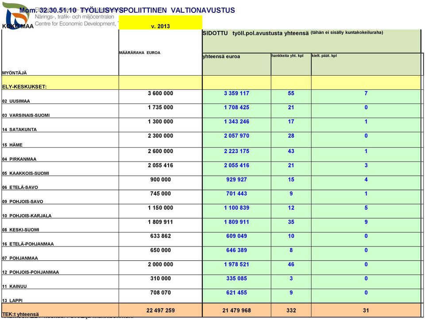The image size is (425, 320).
Task: Click the 09 POHJOIS-SAVO row label
Action: (x=23, y=201)
